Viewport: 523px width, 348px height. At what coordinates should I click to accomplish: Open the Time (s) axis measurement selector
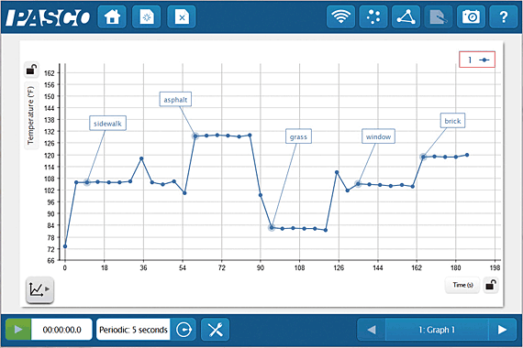462,285
